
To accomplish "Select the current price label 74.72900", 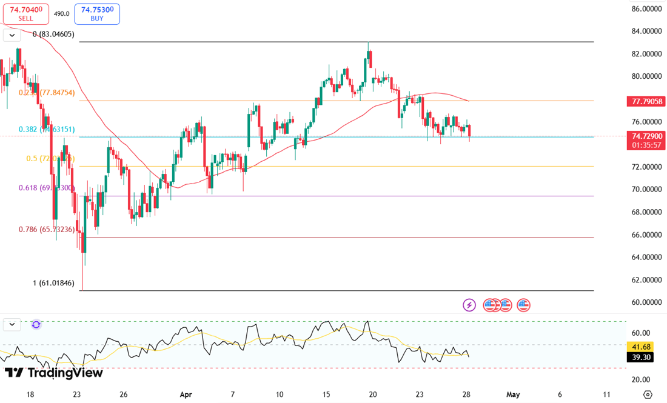I will click(x=646, y=136).
